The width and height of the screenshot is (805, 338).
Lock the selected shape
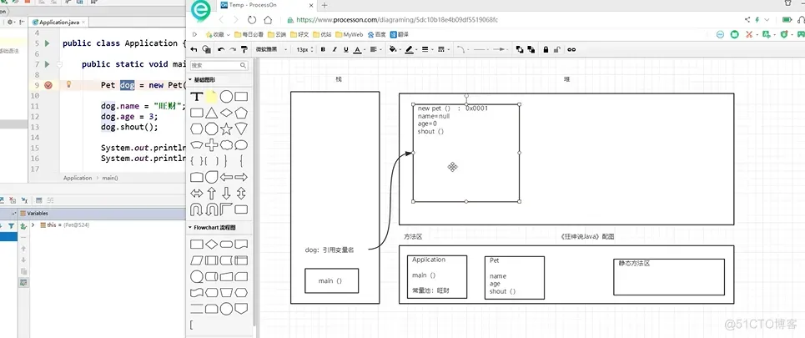tap(546, 49)
